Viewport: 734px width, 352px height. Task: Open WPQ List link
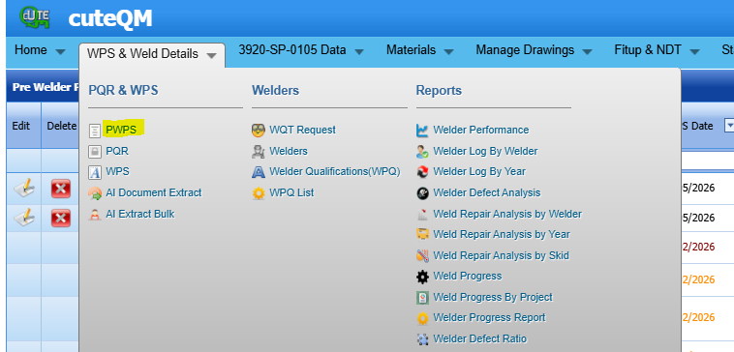(291, 192)
